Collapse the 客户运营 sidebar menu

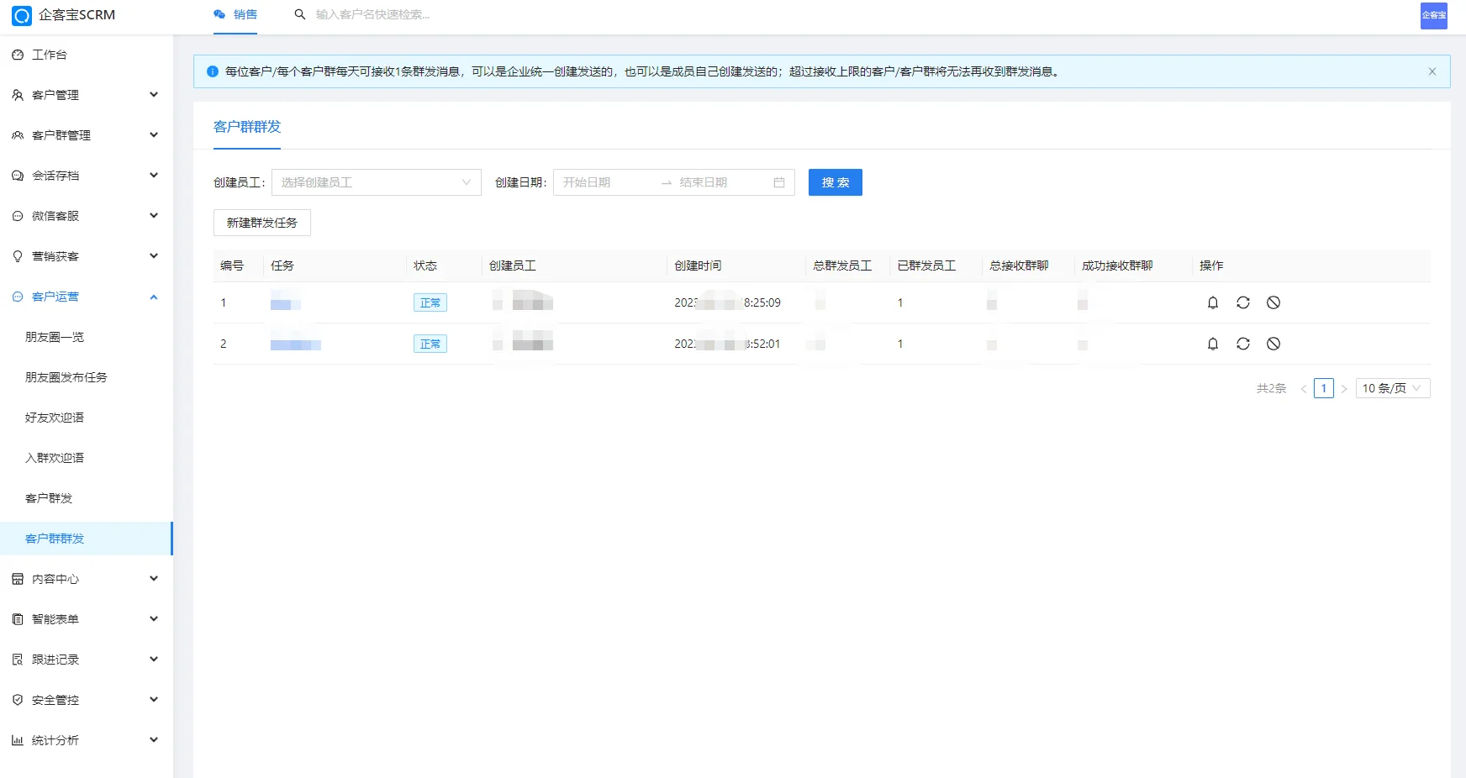click(87, 297)
